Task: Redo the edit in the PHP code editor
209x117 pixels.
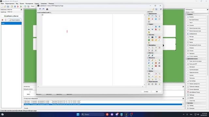Action: tap(43, 9)
